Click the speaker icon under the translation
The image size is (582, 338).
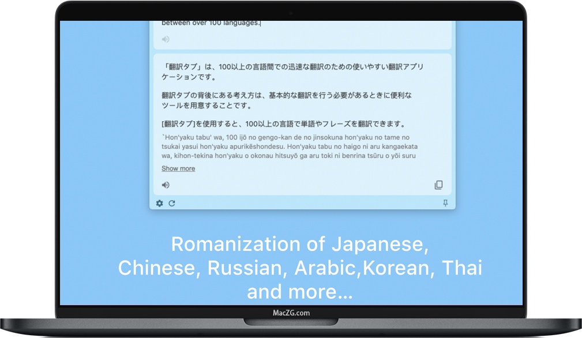pos(166,185)
